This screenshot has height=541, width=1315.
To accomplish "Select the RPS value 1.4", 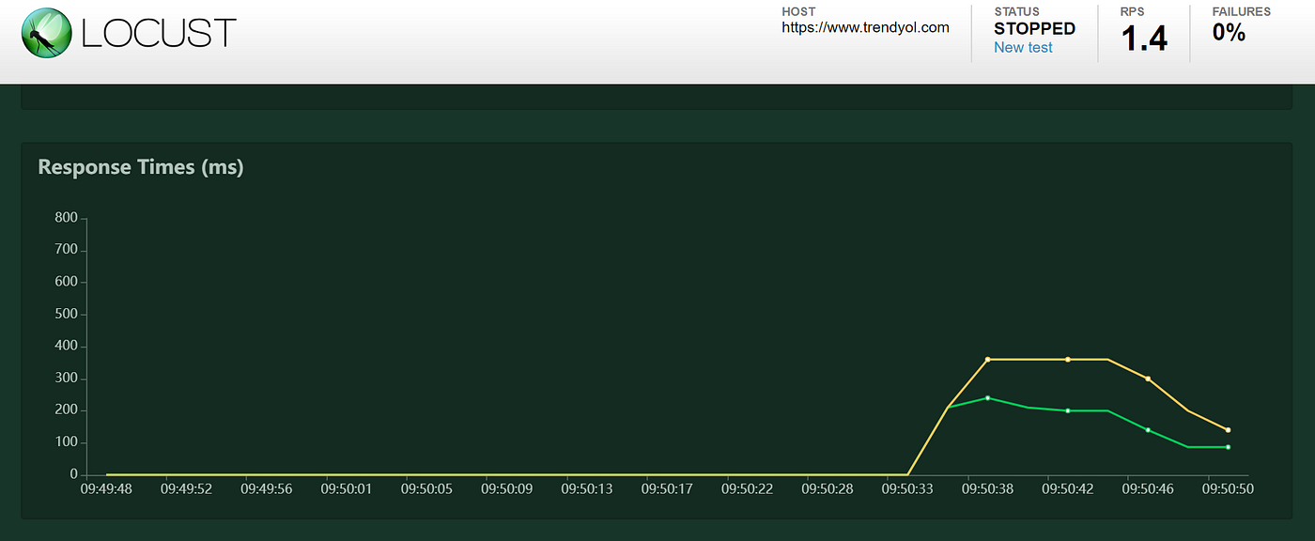I will [x=1146, y=35].
